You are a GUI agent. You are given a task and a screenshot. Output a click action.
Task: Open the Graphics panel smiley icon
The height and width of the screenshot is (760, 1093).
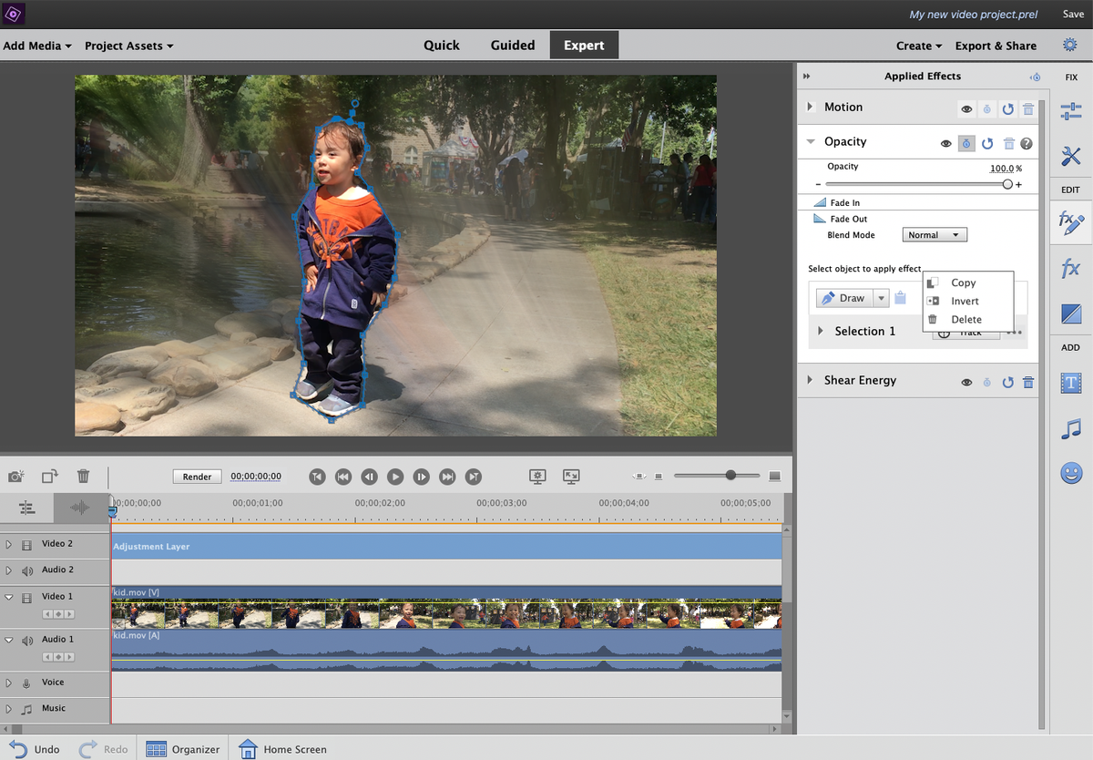pos(1070,473)
